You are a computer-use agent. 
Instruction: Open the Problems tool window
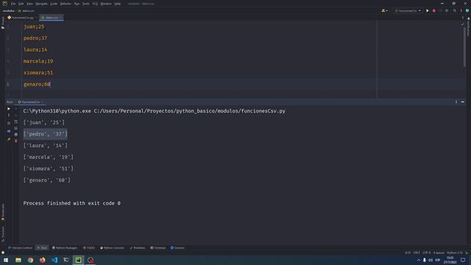click(138, 248)
